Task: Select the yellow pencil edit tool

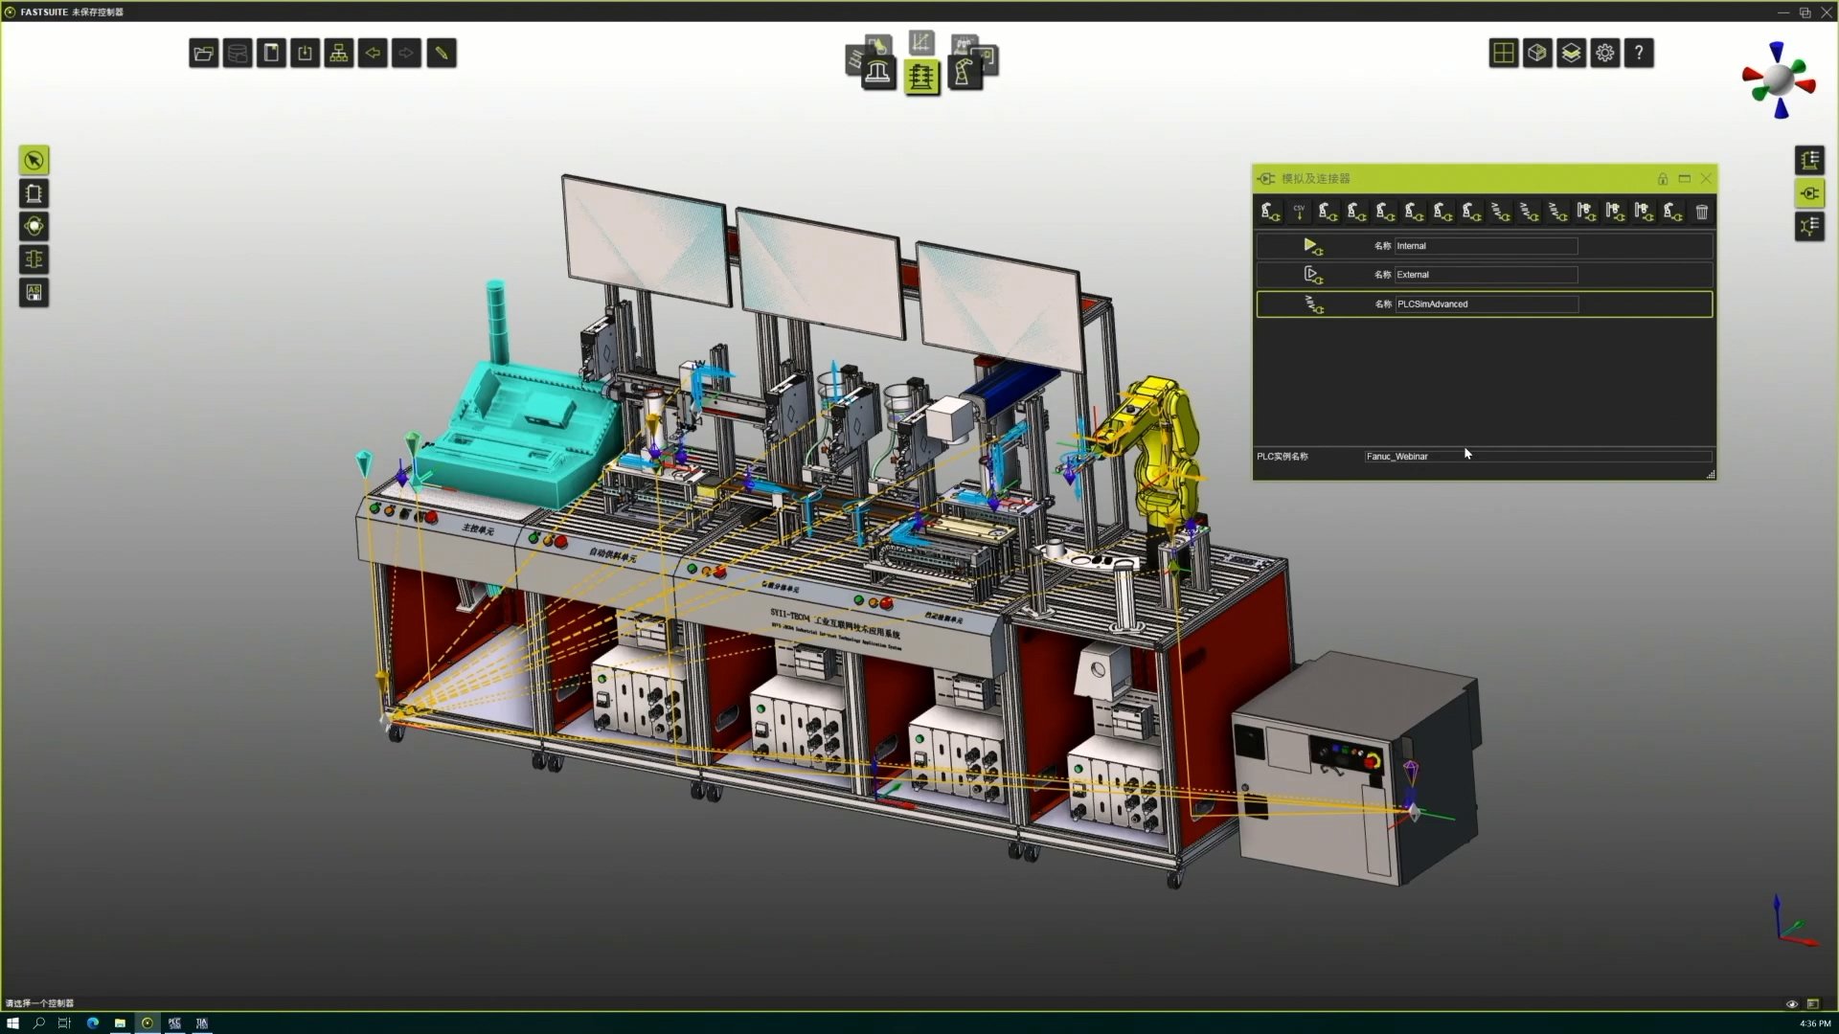Action: click(x=442, y=54)
